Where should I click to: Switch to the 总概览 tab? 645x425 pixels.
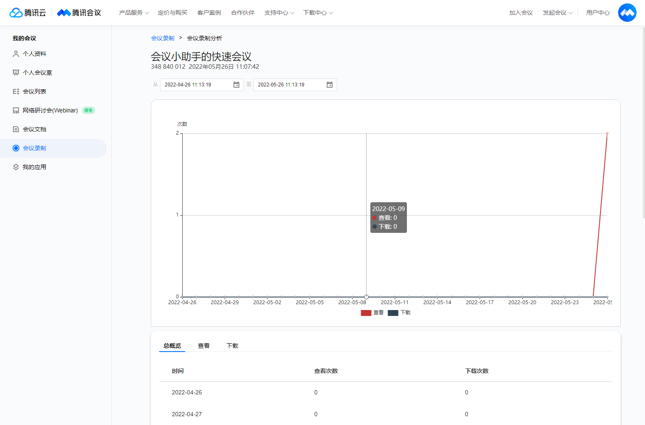pos(172,346)
